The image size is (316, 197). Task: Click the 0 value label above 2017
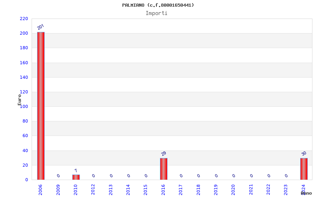tap(181, 176)
